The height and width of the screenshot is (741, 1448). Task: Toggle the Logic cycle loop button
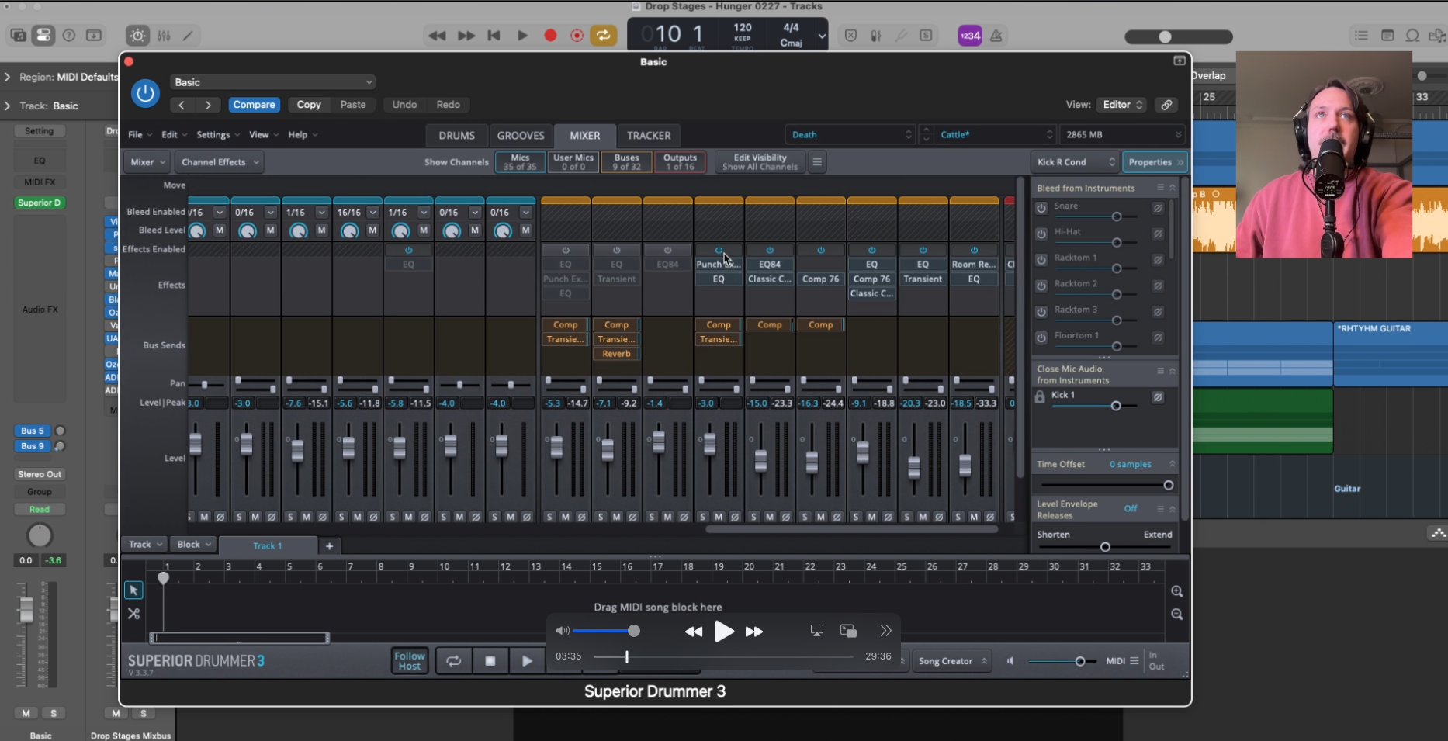click(603, 36)
